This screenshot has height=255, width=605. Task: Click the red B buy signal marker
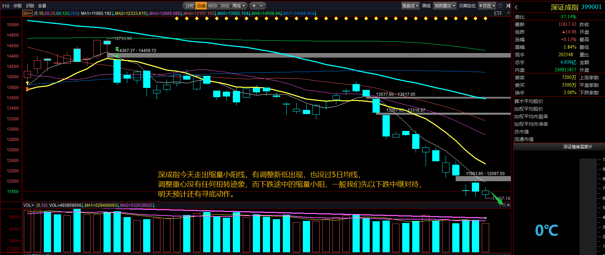[27, 90]
